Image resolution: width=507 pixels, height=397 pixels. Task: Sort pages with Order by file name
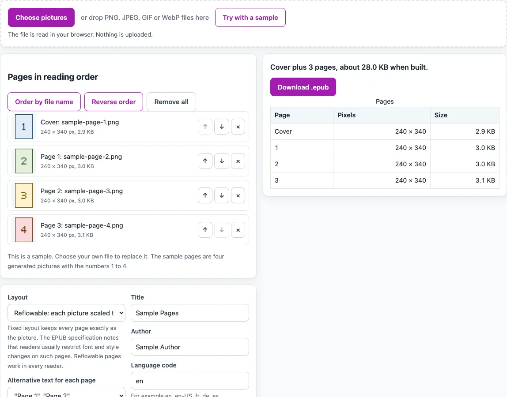pos(44,102)
